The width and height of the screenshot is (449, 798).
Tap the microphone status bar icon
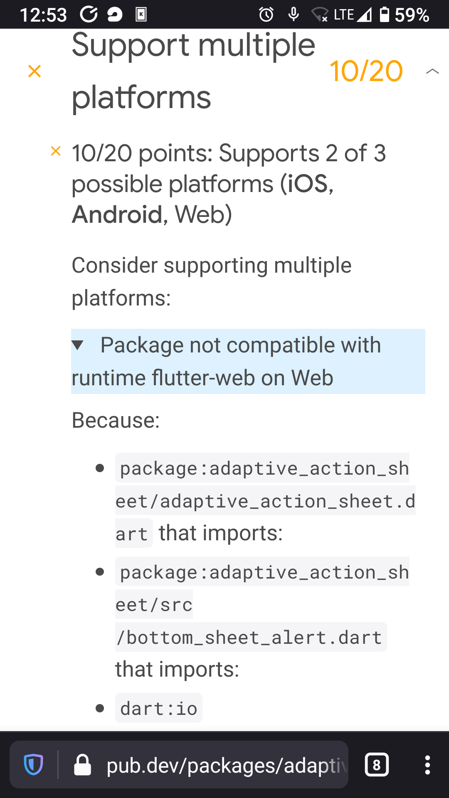click(294, 14)
